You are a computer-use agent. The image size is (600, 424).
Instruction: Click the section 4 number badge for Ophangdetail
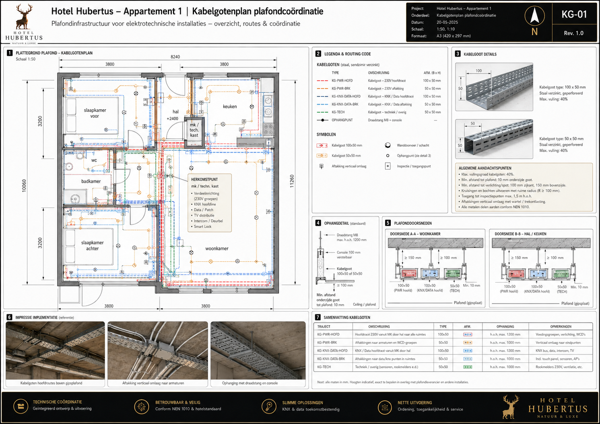tap(318, 223)
